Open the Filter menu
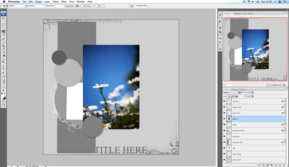 pyautogui.click(x=64, y=1)
